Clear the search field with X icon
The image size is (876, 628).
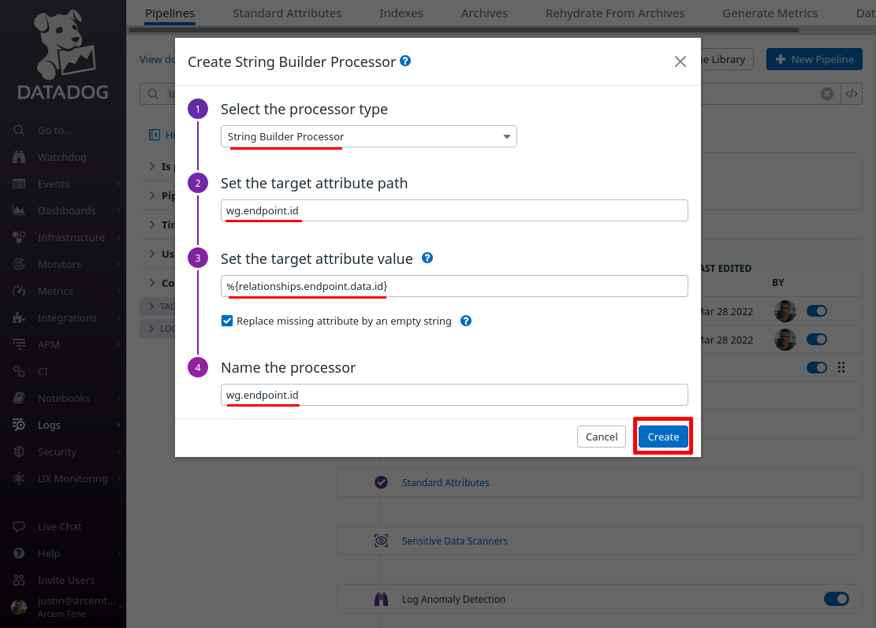pyautogui.click(x=827, y=94)
